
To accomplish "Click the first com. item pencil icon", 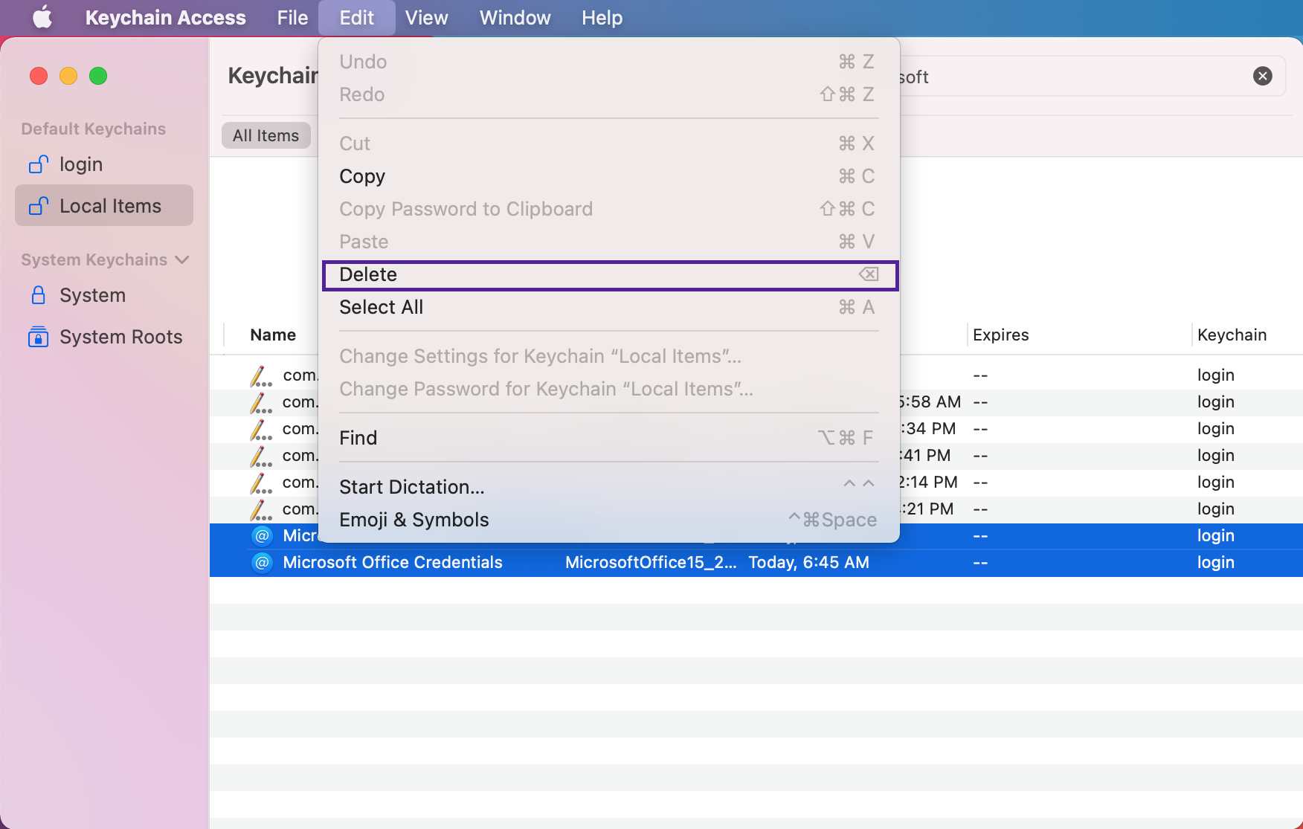I will (x=261, y=376).
